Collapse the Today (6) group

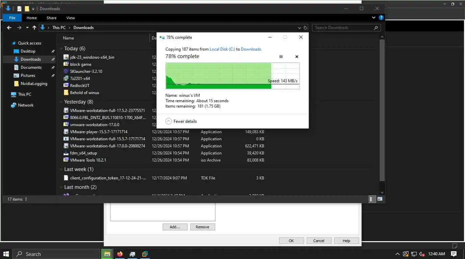[61, 49]
